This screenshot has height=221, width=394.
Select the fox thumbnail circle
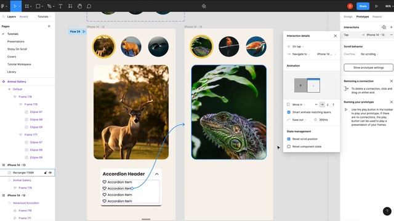(x=131, y=47)
